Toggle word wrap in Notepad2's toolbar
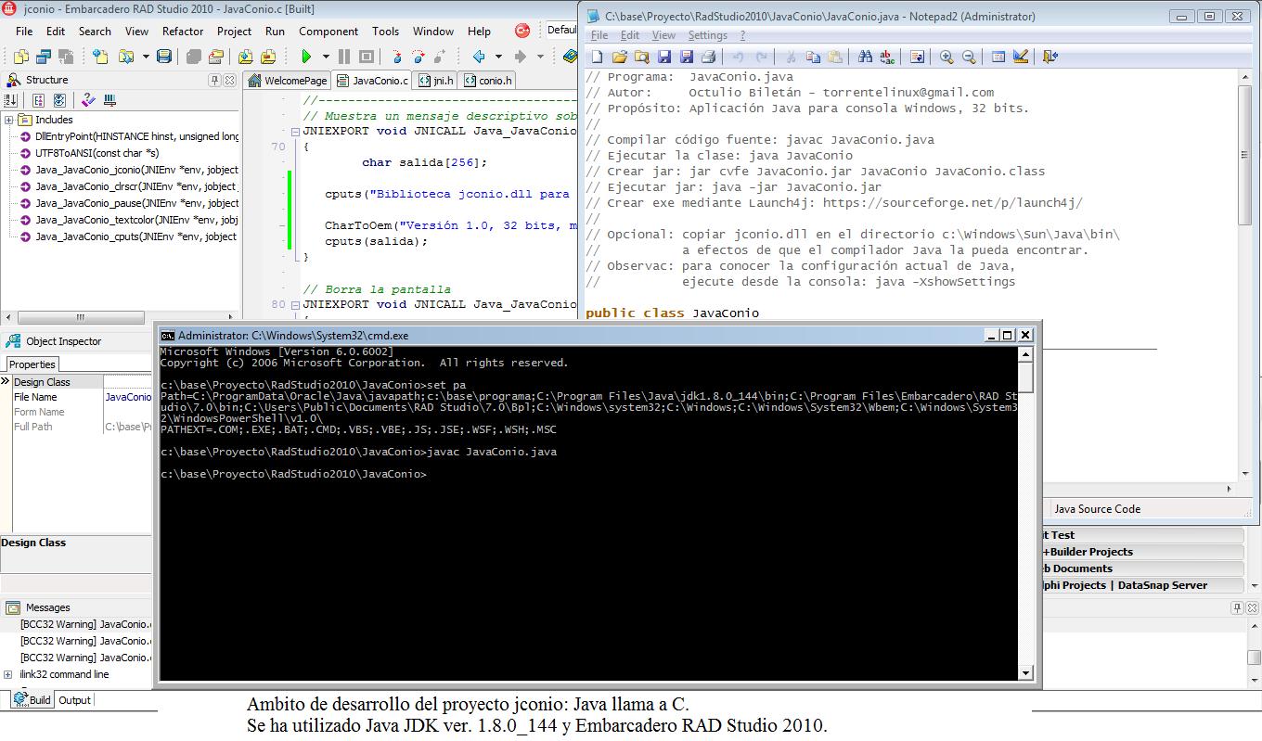This screenshot has height=741, width=1262. [917, 57]
